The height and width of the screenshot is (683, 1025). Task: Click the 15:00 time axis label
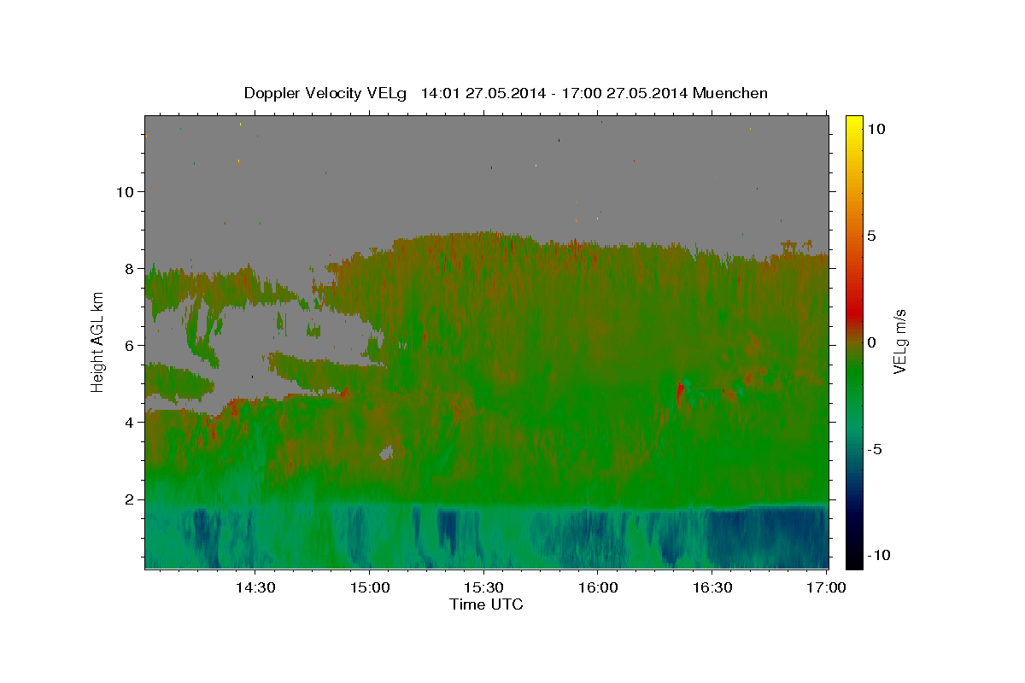pos(369,587)
